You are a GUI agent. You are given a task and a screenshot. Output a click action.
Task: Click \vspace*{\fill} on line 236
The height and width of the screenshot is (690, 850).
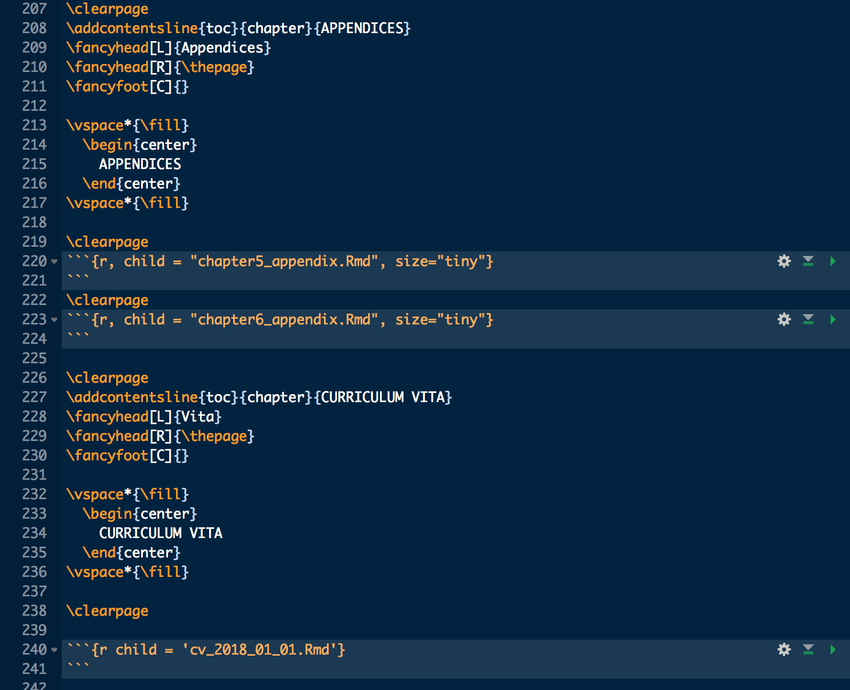coord(127,572)
